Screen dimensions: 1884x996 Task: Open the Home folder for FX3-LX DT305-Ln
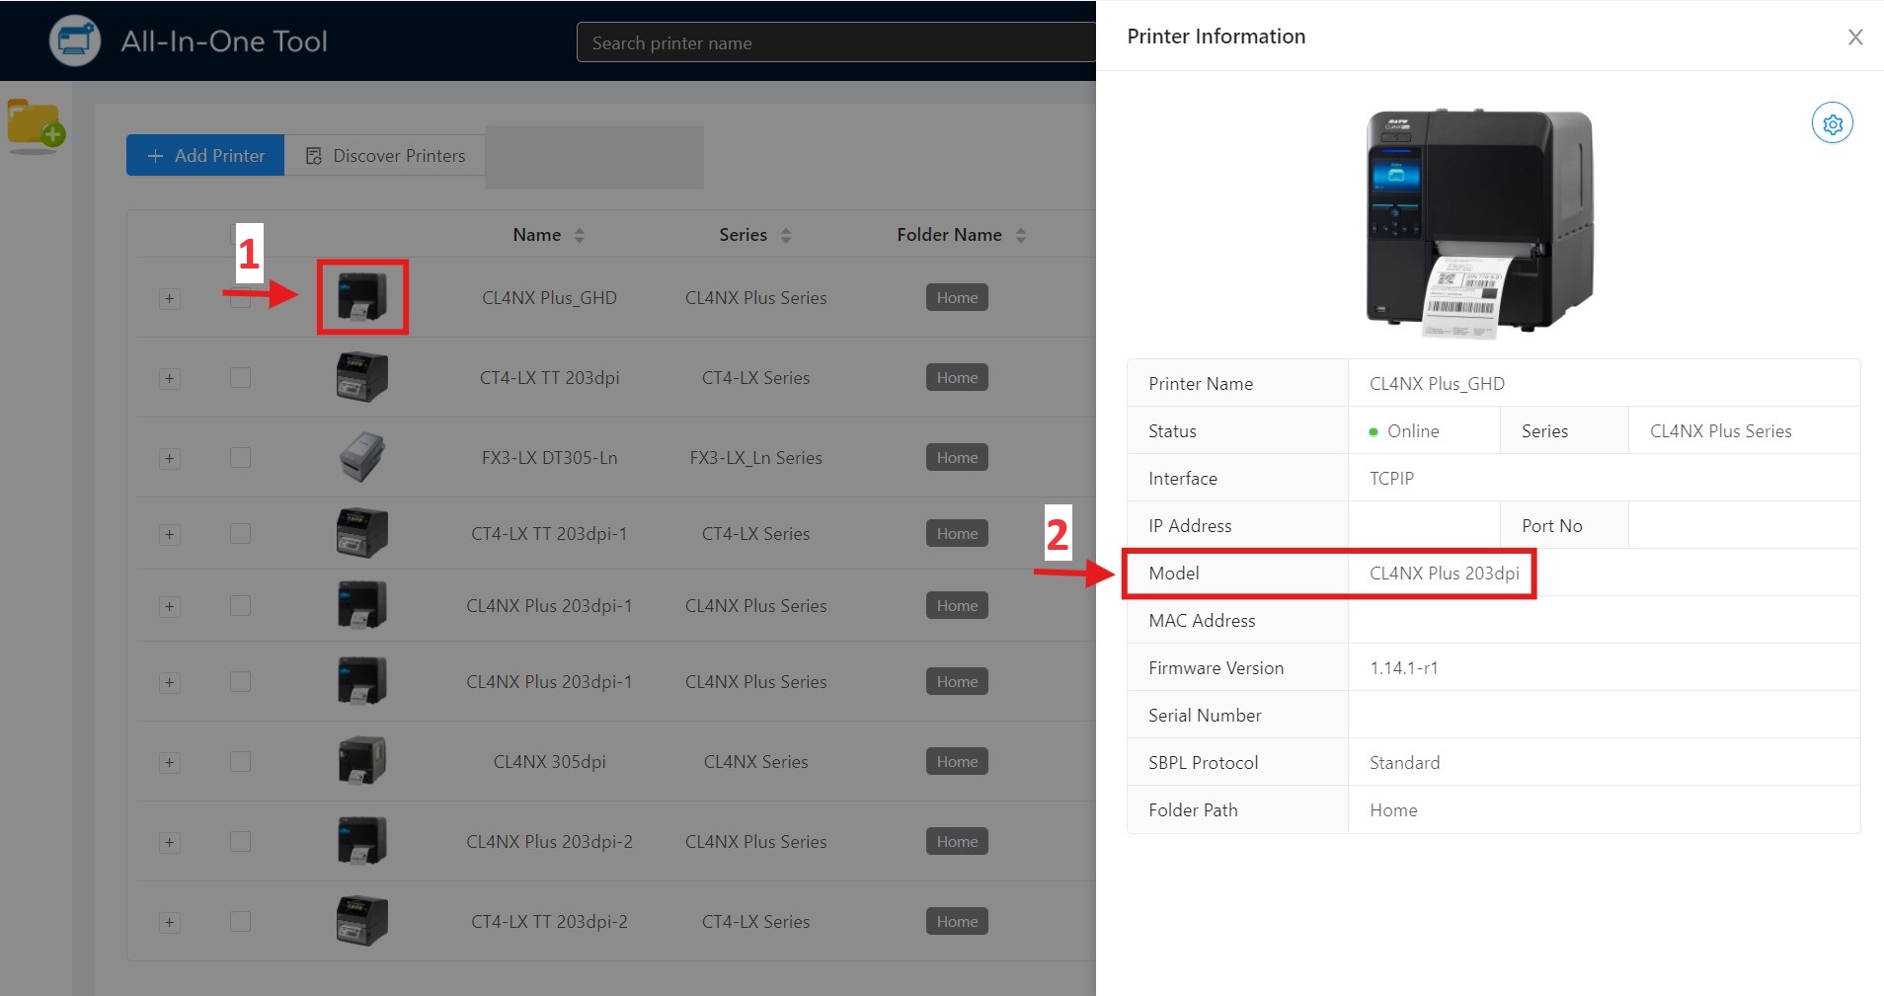point(956,456)
